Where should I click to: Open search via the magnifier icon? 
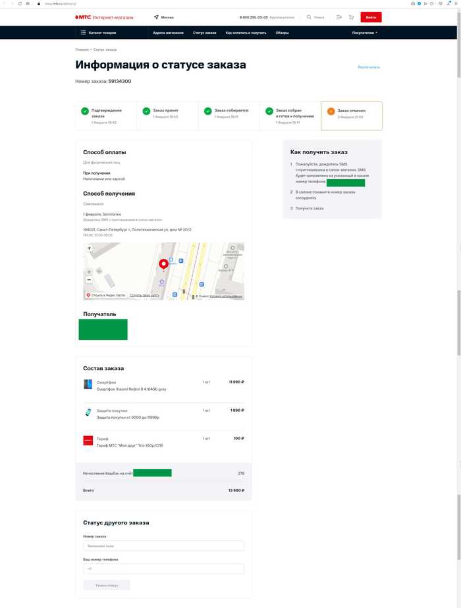[x=307, y=17]
